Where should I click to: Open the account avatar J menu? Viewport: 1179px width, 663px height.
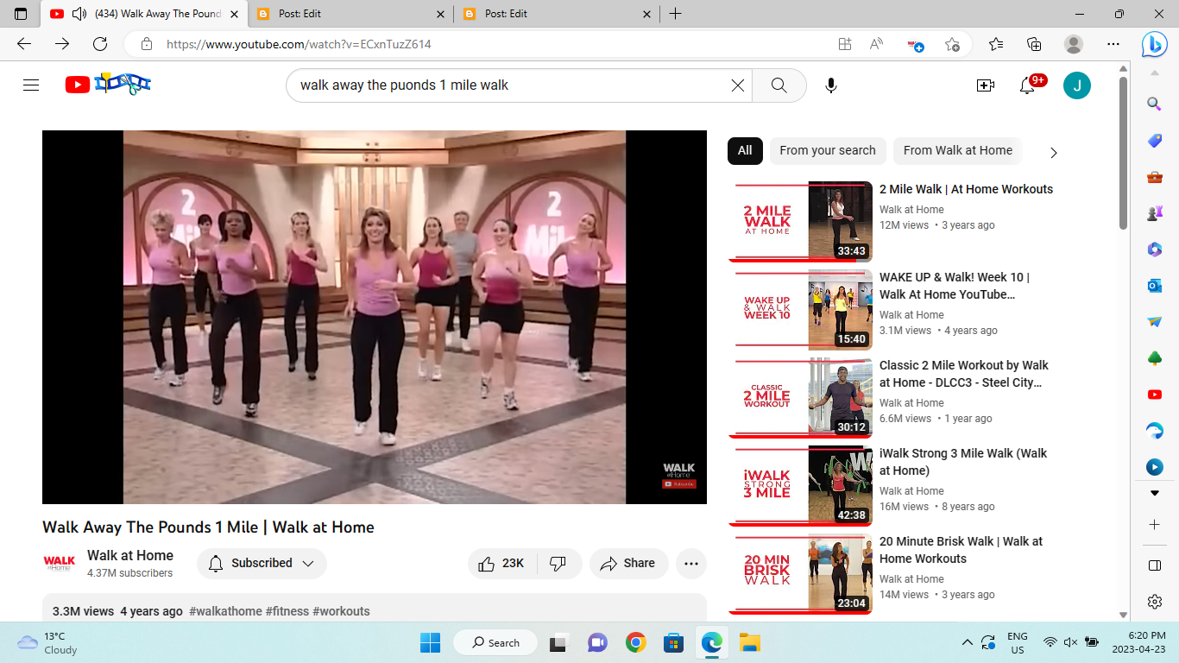1076,85
